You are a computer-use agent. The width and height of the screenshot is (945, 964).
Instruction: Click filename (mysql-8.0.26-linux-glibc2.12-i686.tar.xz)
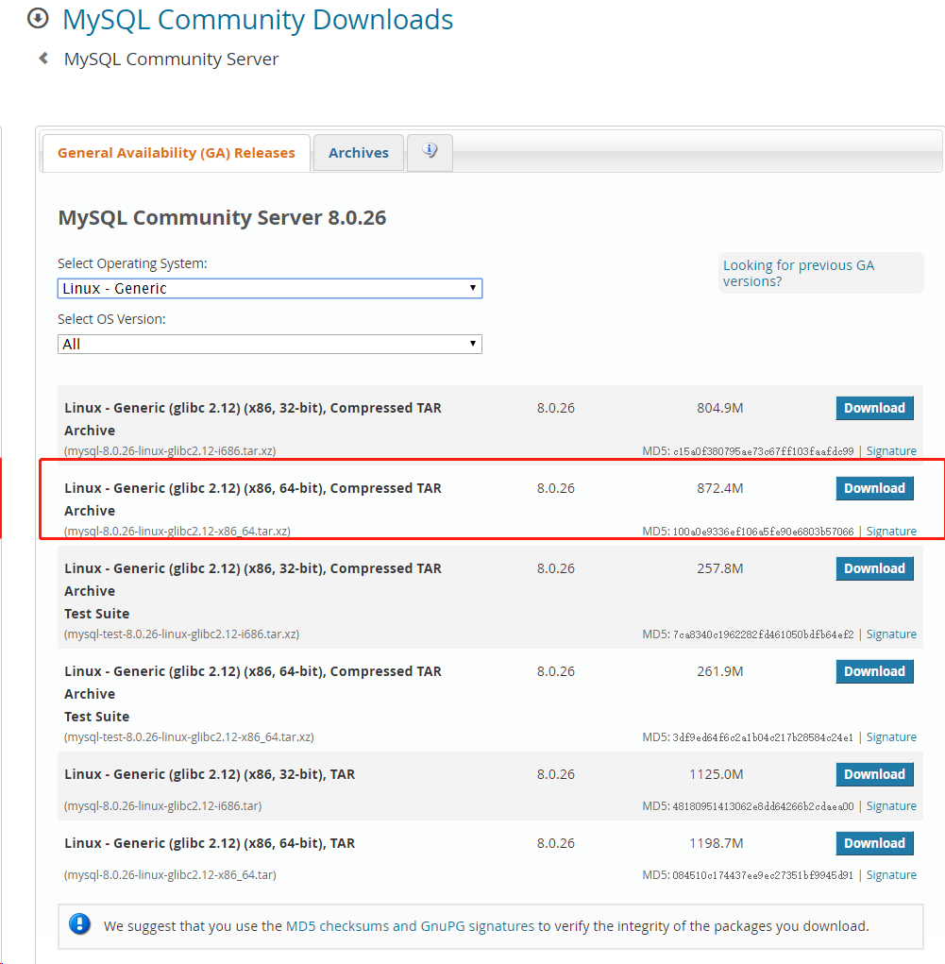click(170, 450)
